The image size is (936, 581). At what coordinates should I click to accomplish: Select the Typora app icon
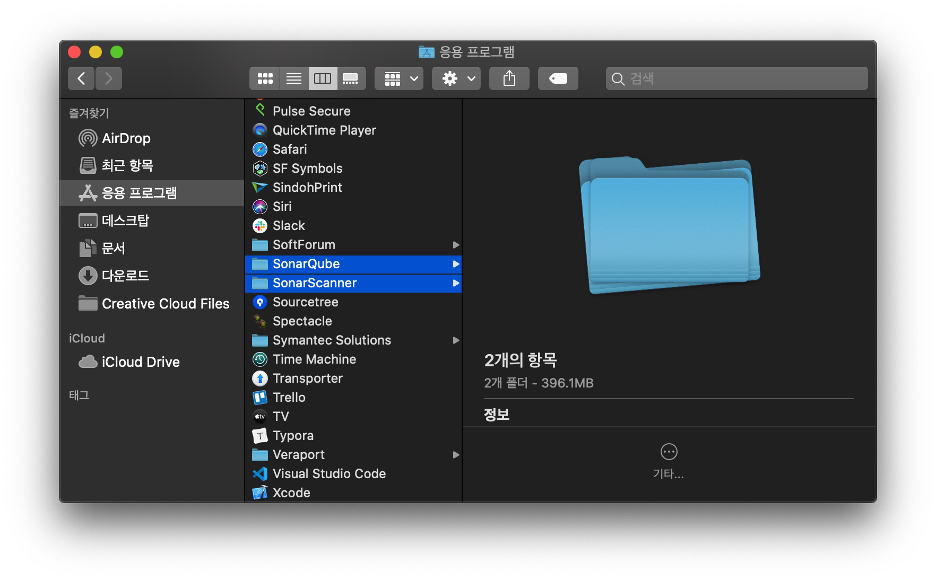[260, 435]
